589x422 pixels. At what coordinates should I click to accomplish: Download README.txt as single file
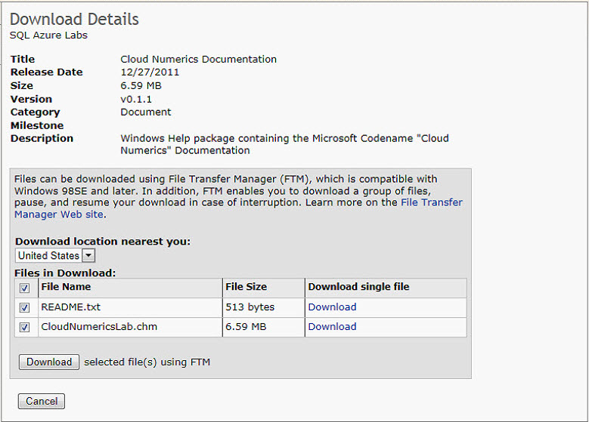[332, 306]
